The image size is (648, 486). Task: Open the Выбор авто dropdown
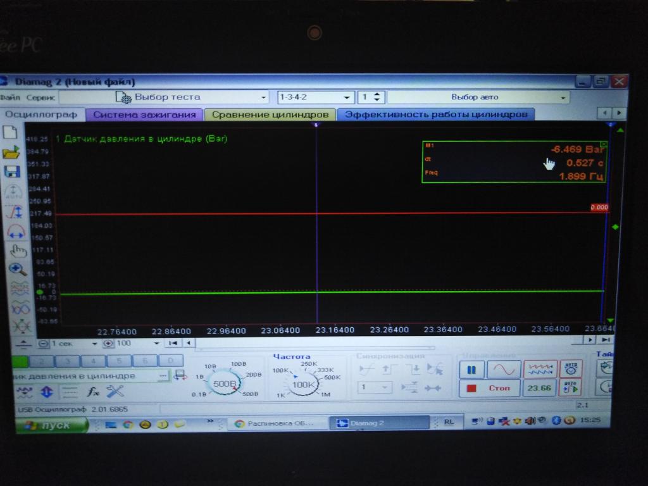click(478, 97)
